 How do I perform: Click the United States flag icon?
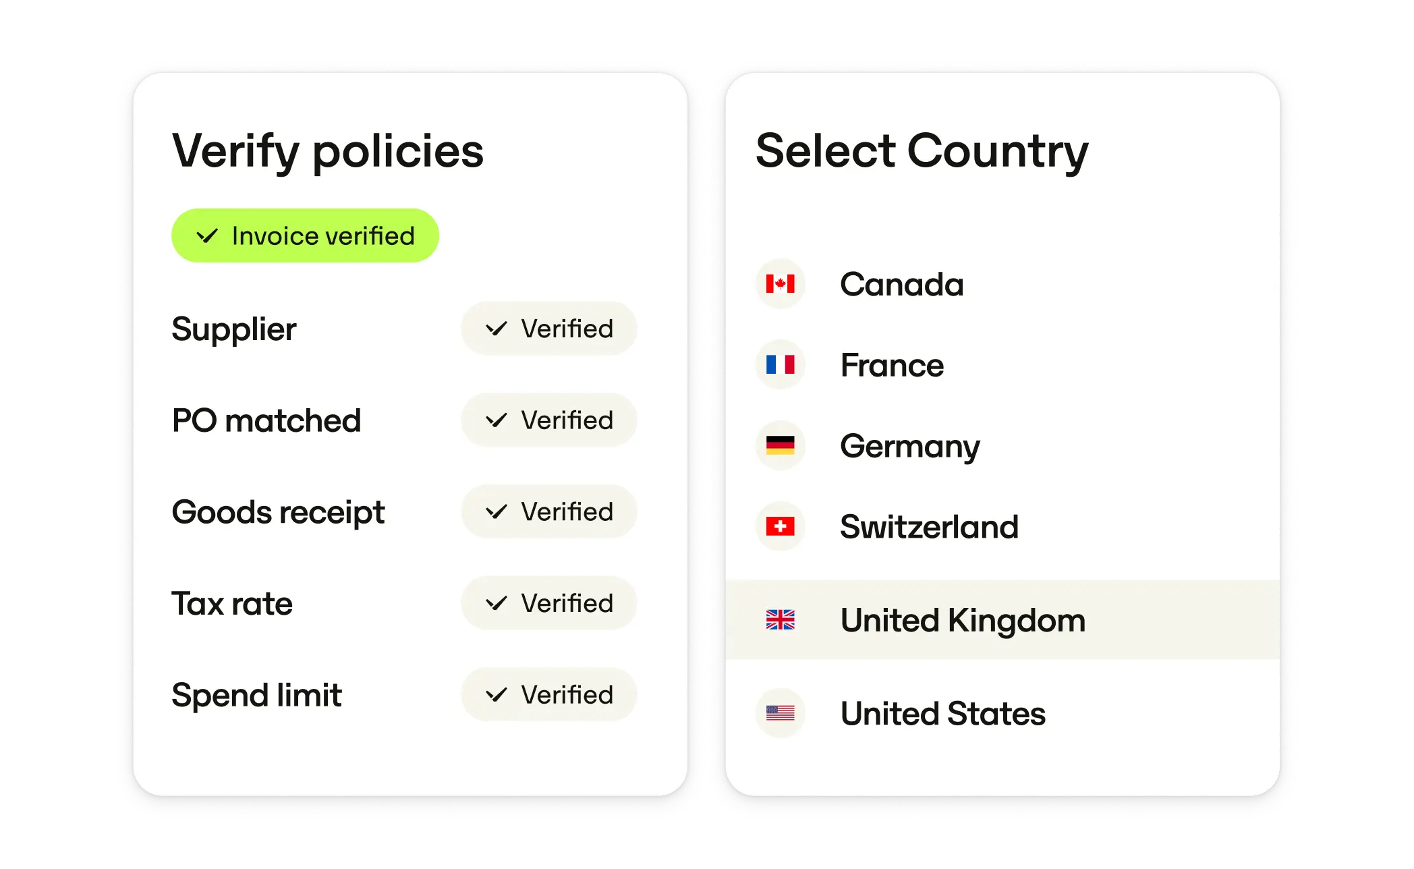tap(781, 712)
